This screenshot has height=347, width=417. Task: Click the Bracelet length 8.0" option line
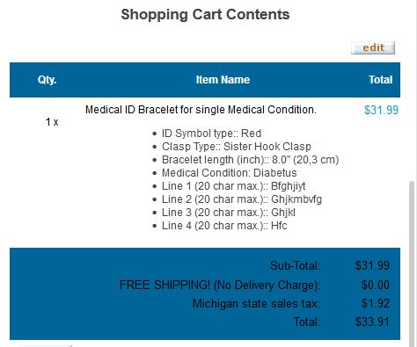pyautogui.click(x=250, y=160)
